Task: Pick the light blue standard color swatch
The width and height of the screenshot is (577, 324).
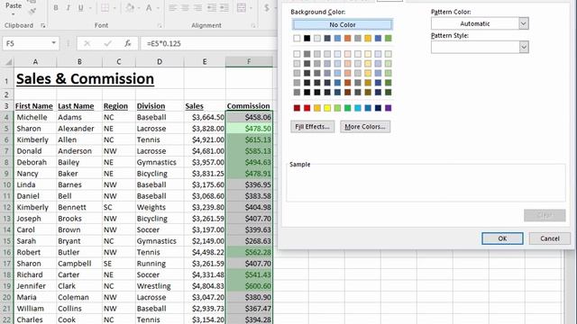Action: 358,108
